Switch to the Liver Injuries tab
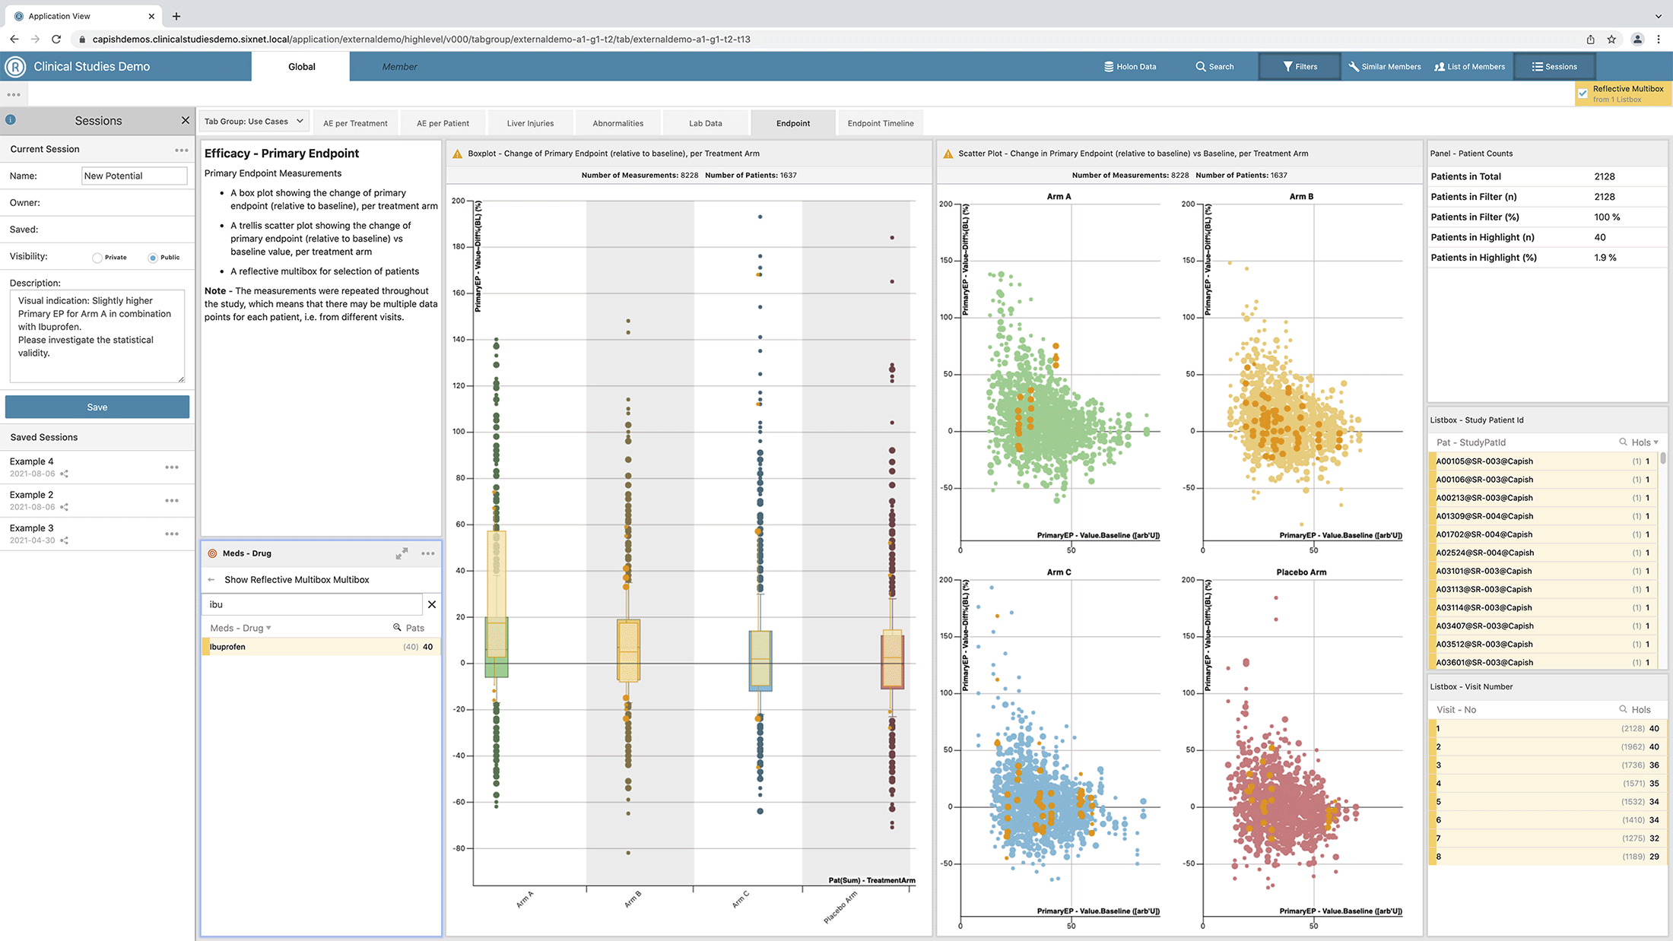 (530, 123)
